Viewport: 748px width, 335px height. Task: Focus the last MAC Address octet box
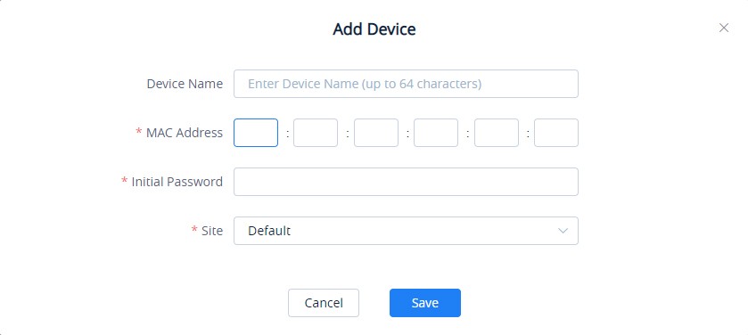556,133
